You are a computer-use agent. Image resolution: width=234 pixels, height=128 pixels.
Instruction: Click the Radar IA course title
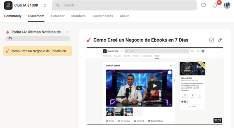coord(37,32)
